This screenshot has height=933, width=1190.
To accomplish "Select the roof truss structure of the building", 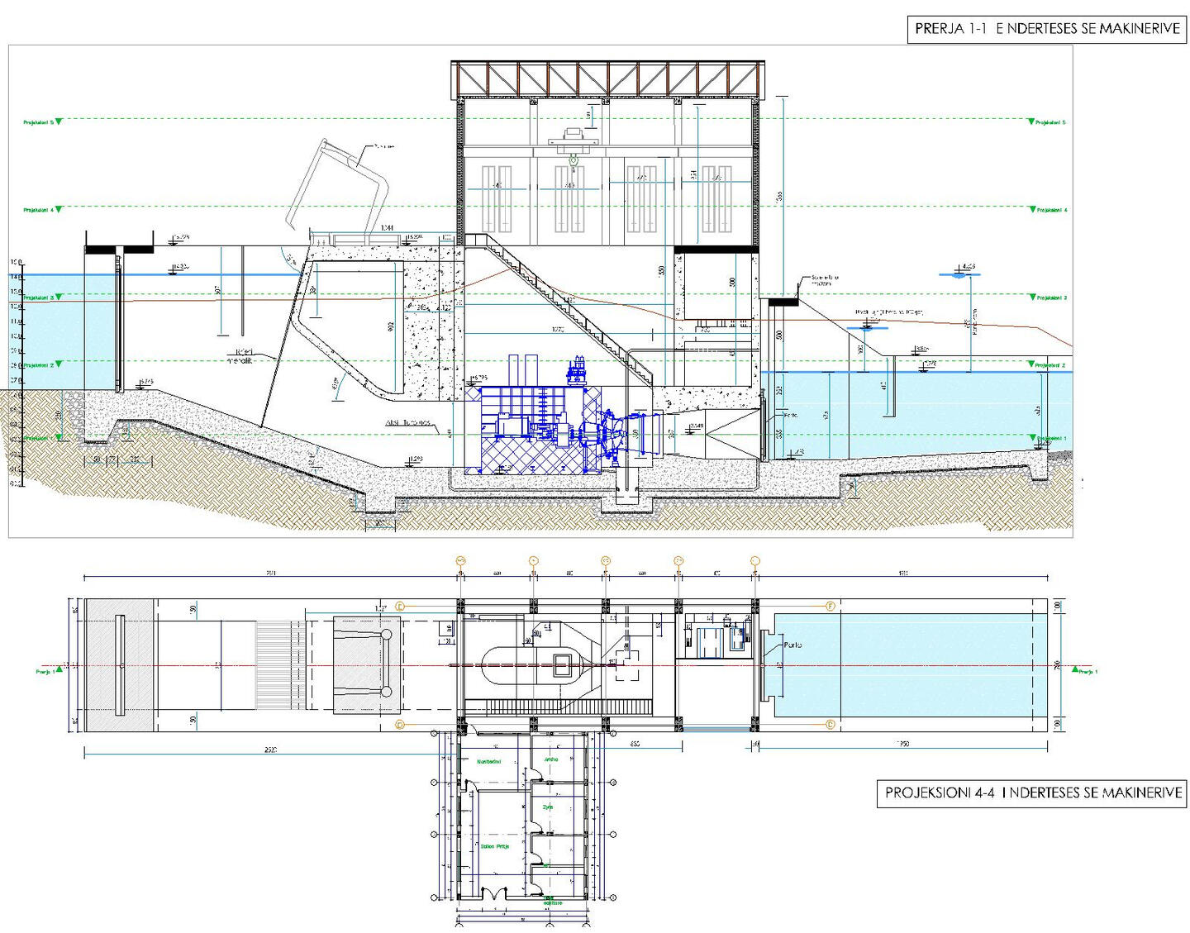I will (607, 80).
